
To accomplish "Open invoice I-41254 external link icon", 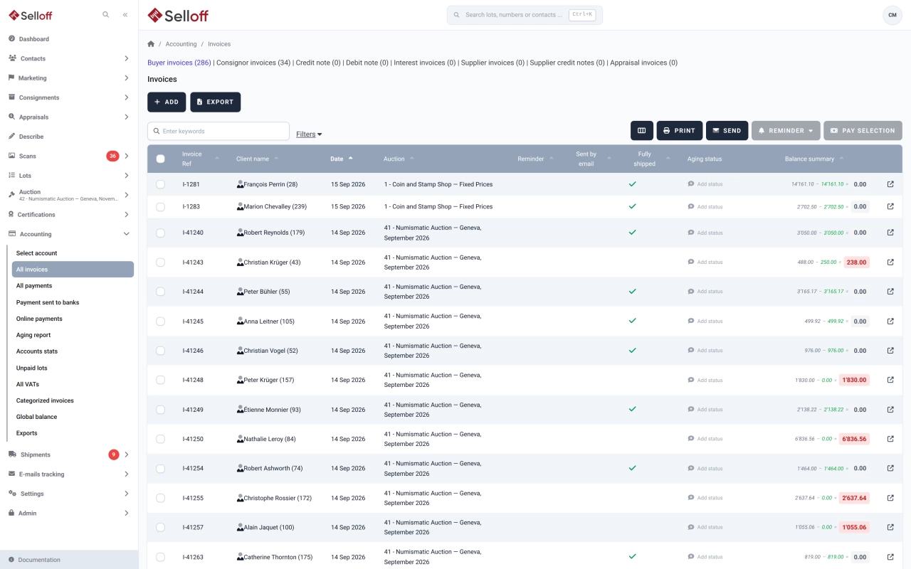I will (x=890, y=468).
